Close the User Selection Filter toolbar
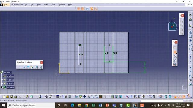The width and height of the screenshot is (193, 108). 42,63
